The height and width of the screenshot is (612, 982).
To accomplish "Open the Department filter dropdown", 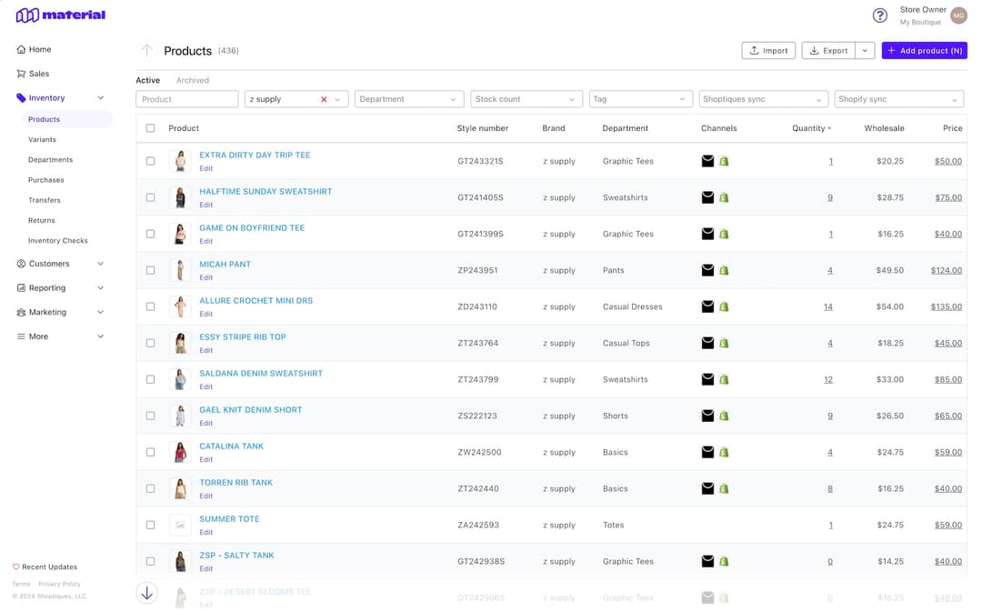I will pos(408,99).
